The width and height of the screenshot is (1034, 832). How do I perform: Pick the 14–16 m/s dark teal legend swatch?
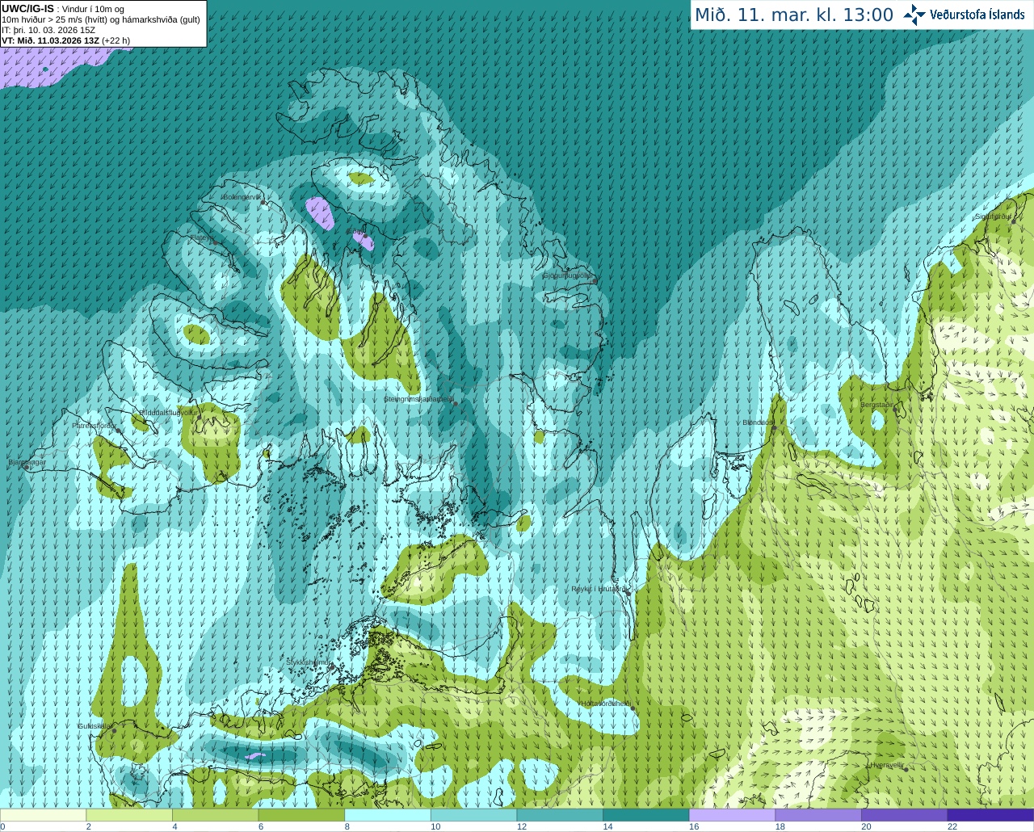(x=646, y=815)
